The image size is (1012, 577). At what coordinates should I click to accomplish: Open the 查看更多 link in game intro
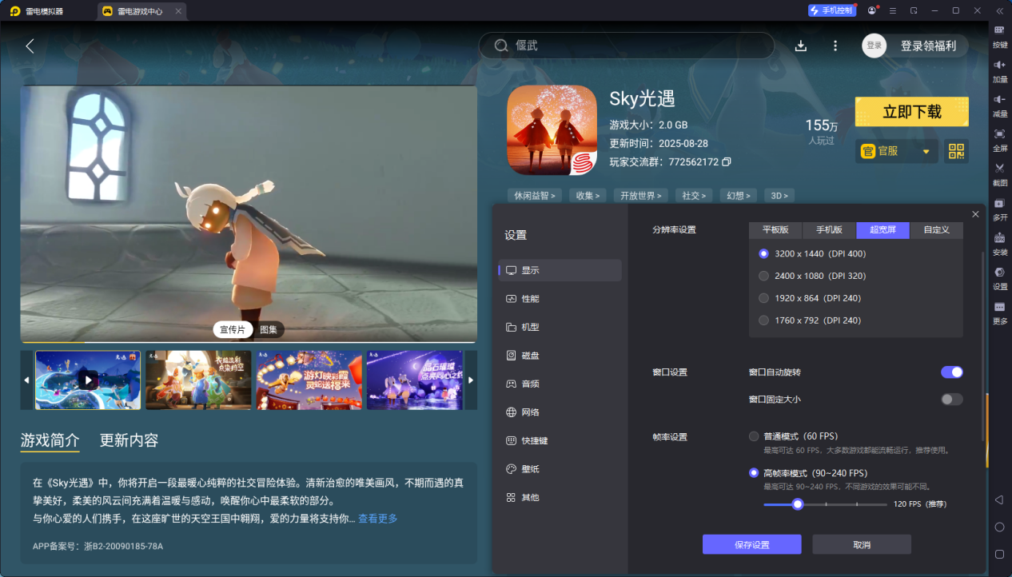pos(377,519)
